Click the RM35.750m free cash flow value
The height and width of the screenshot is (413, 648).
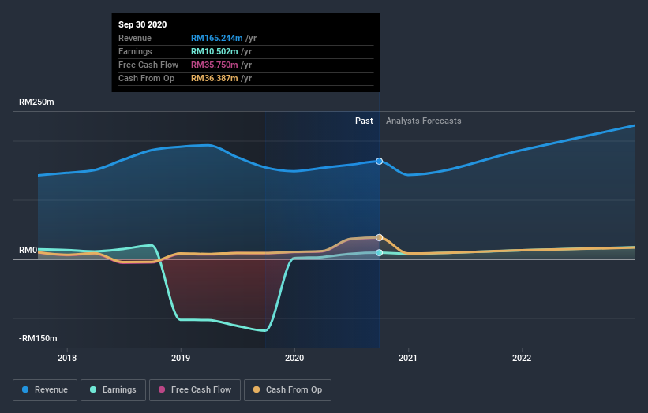215,65
